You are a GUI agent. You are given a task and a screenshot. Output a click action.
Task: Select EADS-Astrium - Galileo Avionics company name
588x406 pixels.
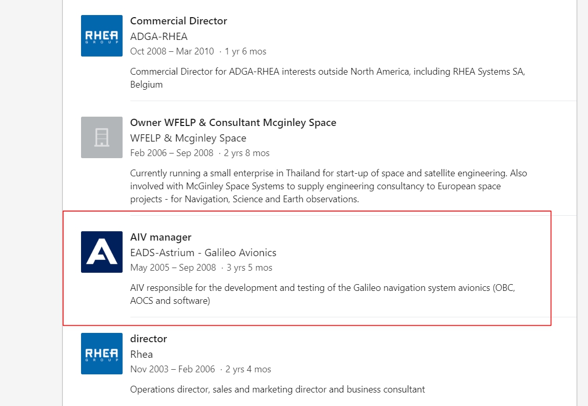[203, 253]
